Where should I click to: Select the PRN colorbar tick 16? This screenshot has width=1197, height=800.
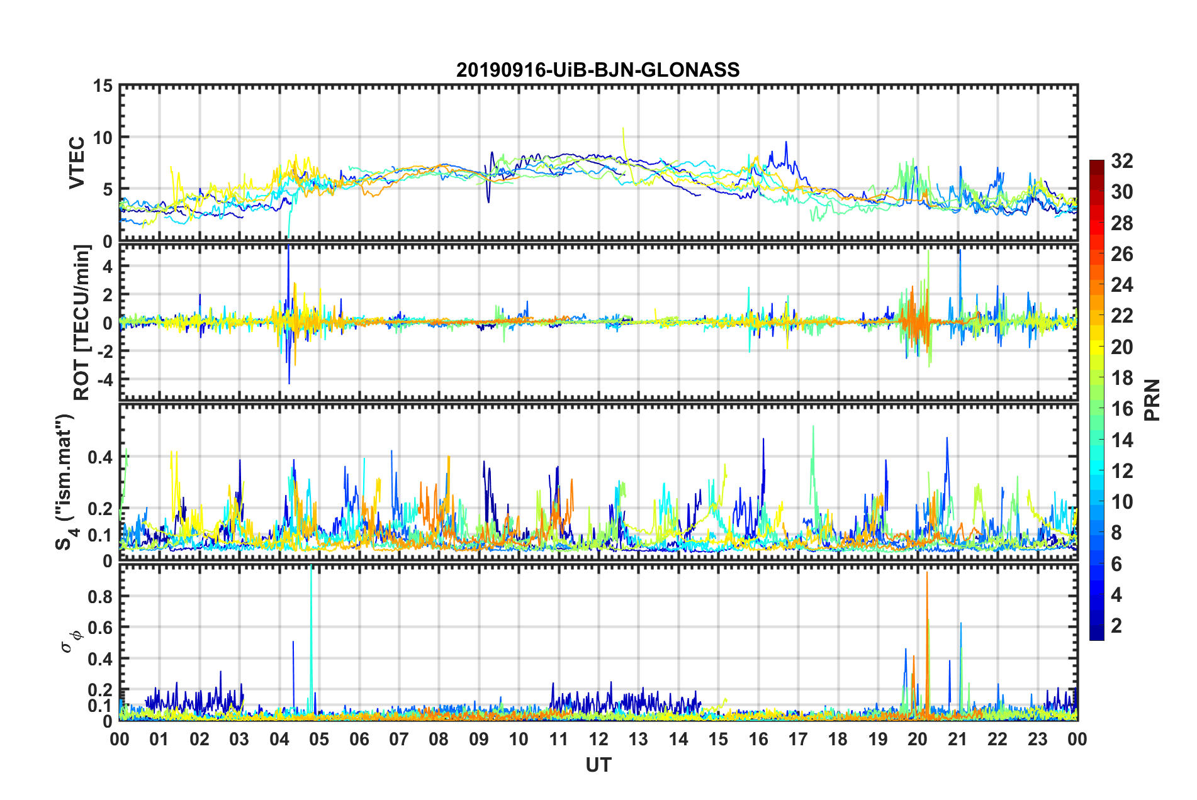1121,409
